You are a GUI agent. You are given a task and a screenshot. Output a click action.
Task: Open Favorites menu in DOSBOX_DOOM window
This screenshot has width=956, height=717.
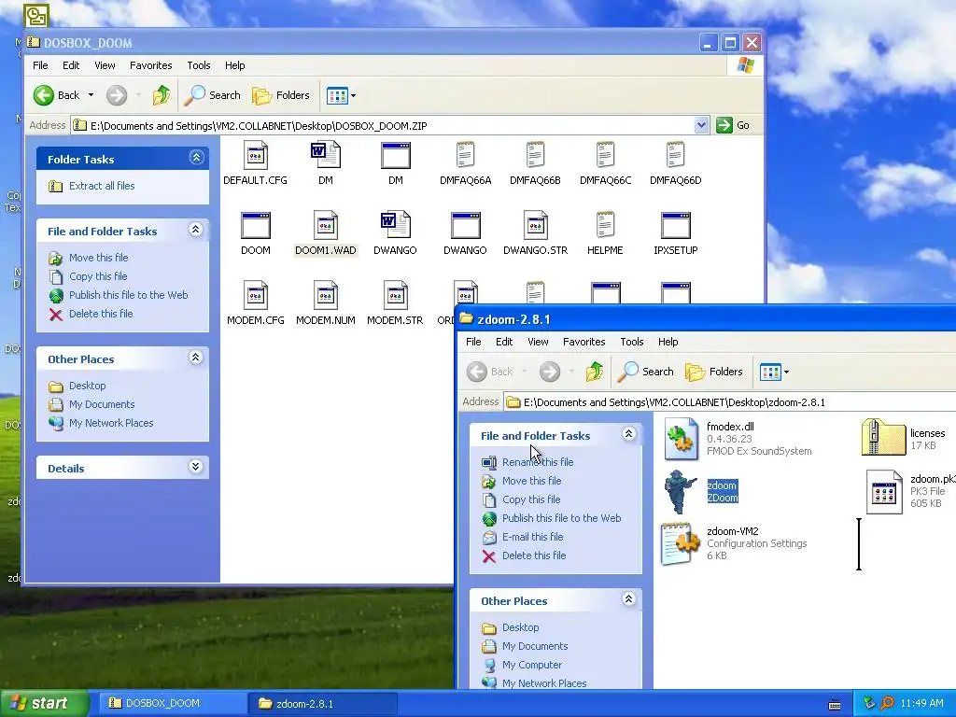150,65
